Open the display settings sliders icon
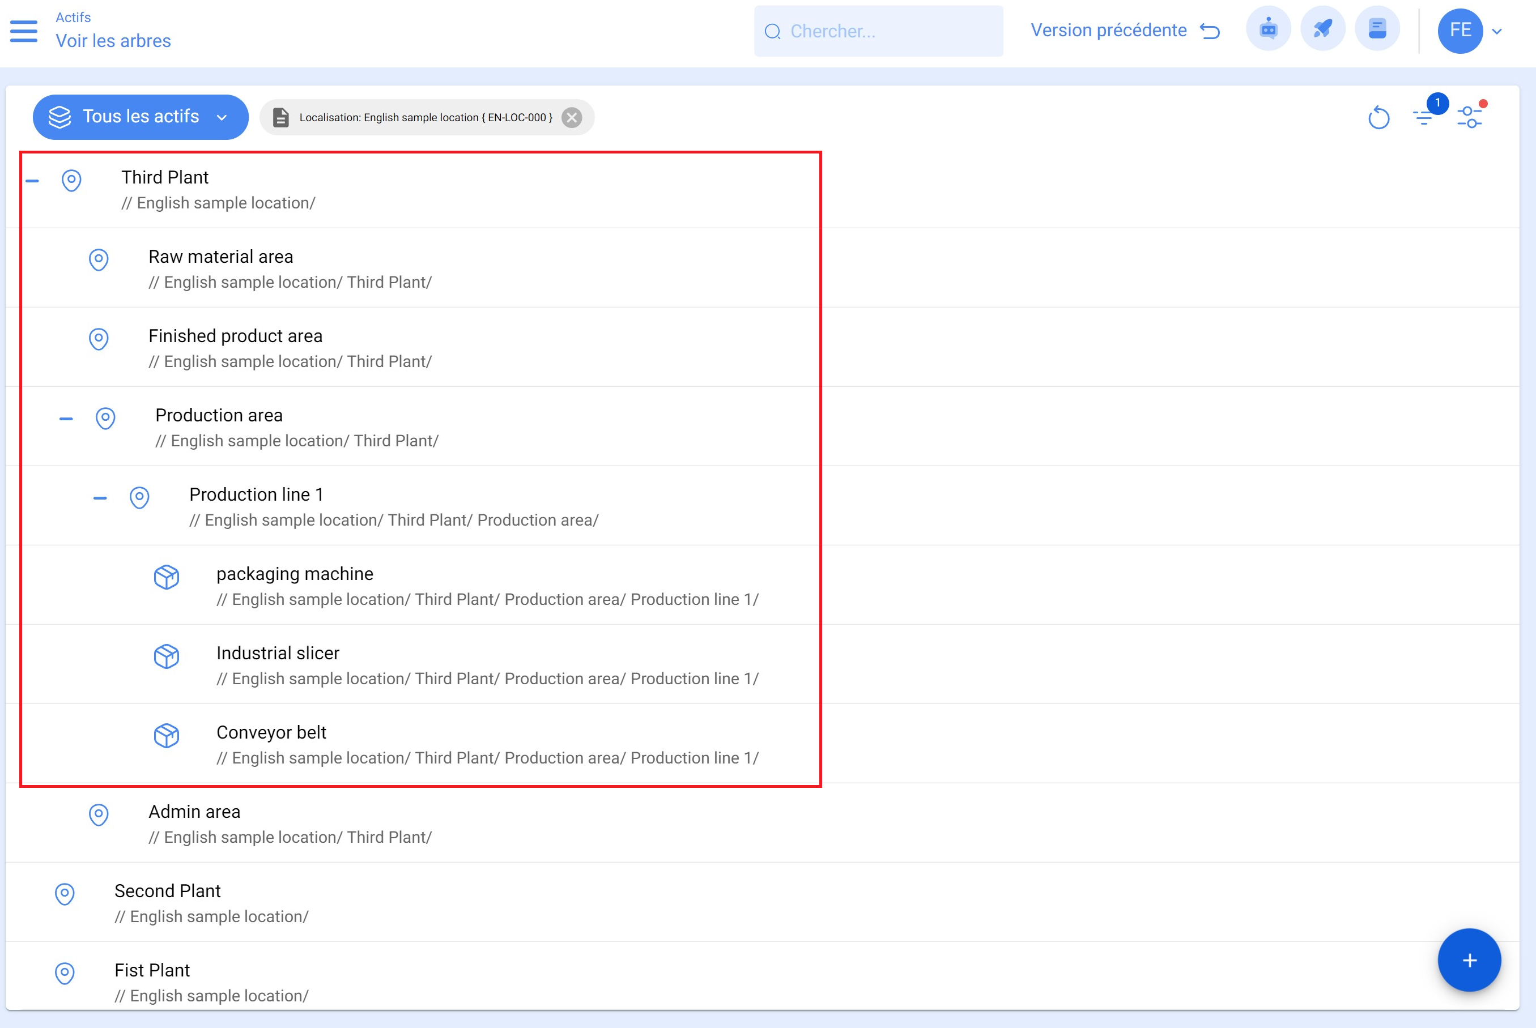Viewport: 1536px width, 1028px height. [1469, 117]
